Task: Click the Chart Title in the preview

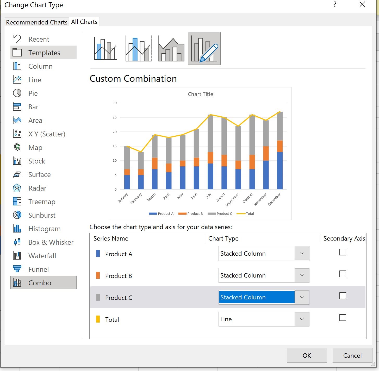Action: pyautogui.click(x=200, y=94)
